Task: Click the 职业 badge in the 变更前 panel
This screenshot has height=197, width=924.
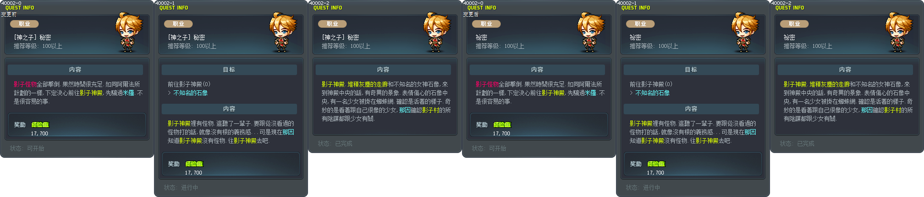Action: (24, 24)
